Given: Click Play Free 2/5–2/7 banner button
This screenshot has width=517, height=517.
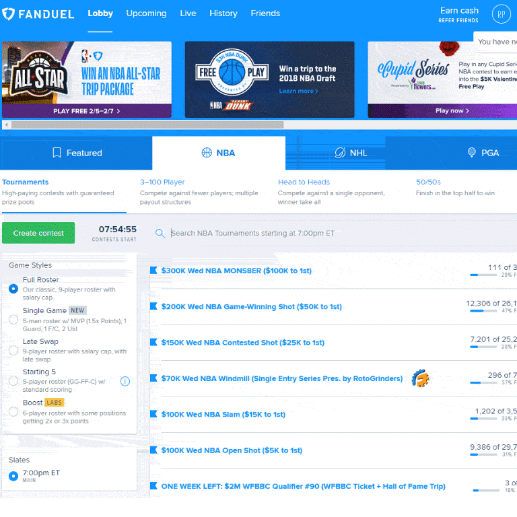Looking at the screenshot, I should [x=87, y=111].
